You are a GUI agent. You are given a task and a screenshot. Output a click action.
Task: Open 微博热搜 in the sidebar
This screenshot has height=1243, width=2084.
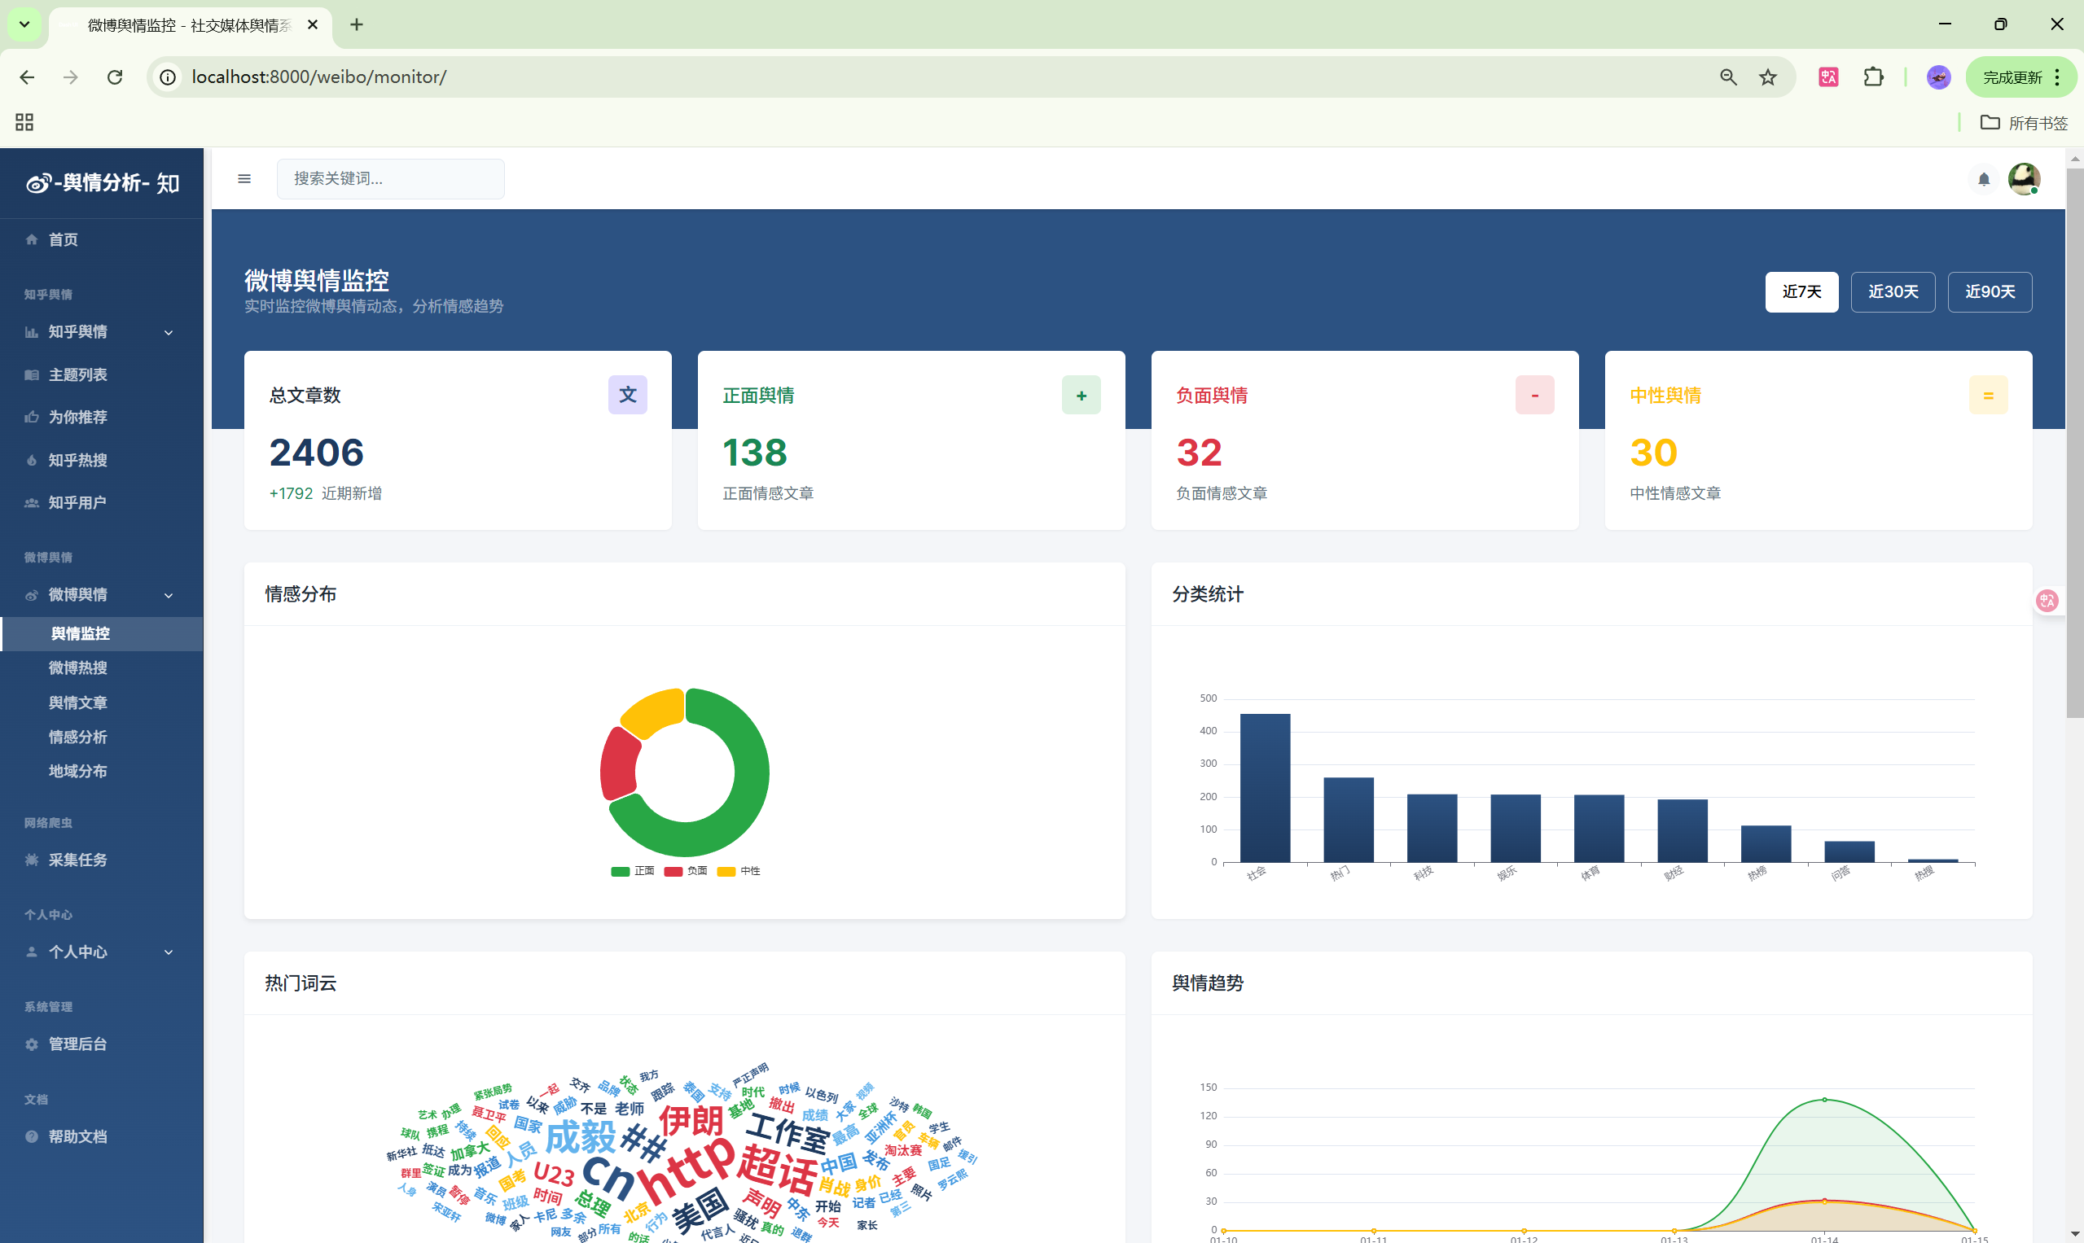[x=78, y=667]
